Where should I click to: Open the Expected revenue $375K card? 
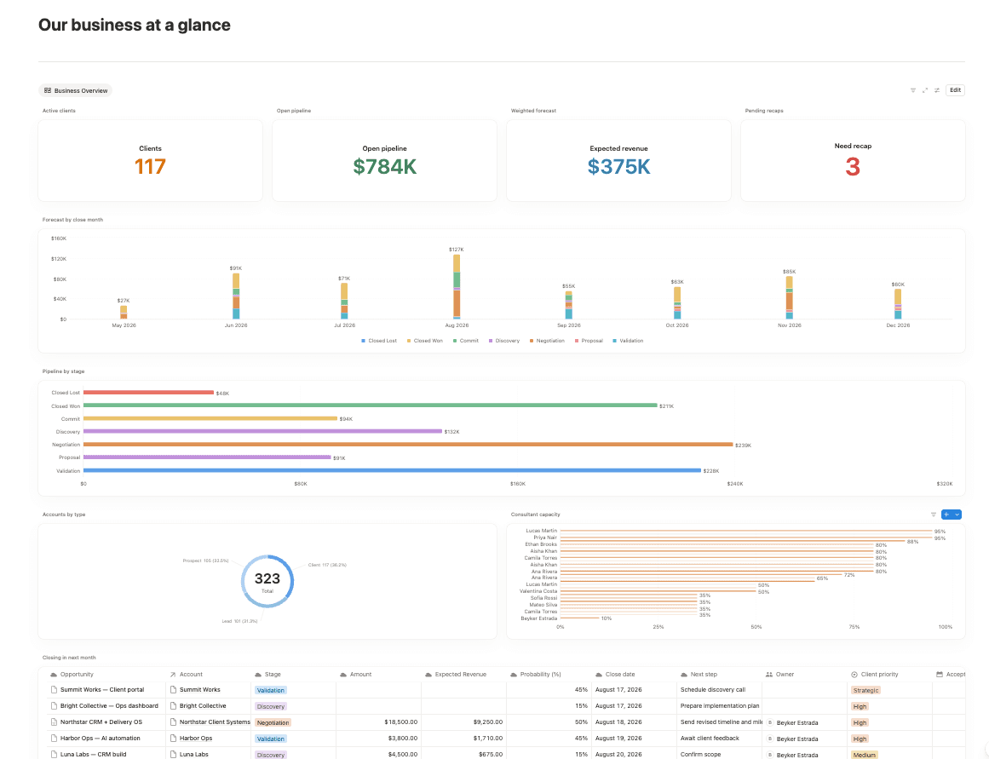(618, 160)
